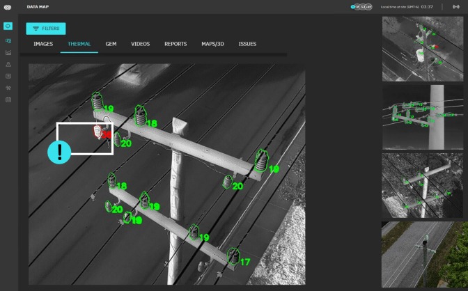Switch to the IMAGES tab

[43, 44]
